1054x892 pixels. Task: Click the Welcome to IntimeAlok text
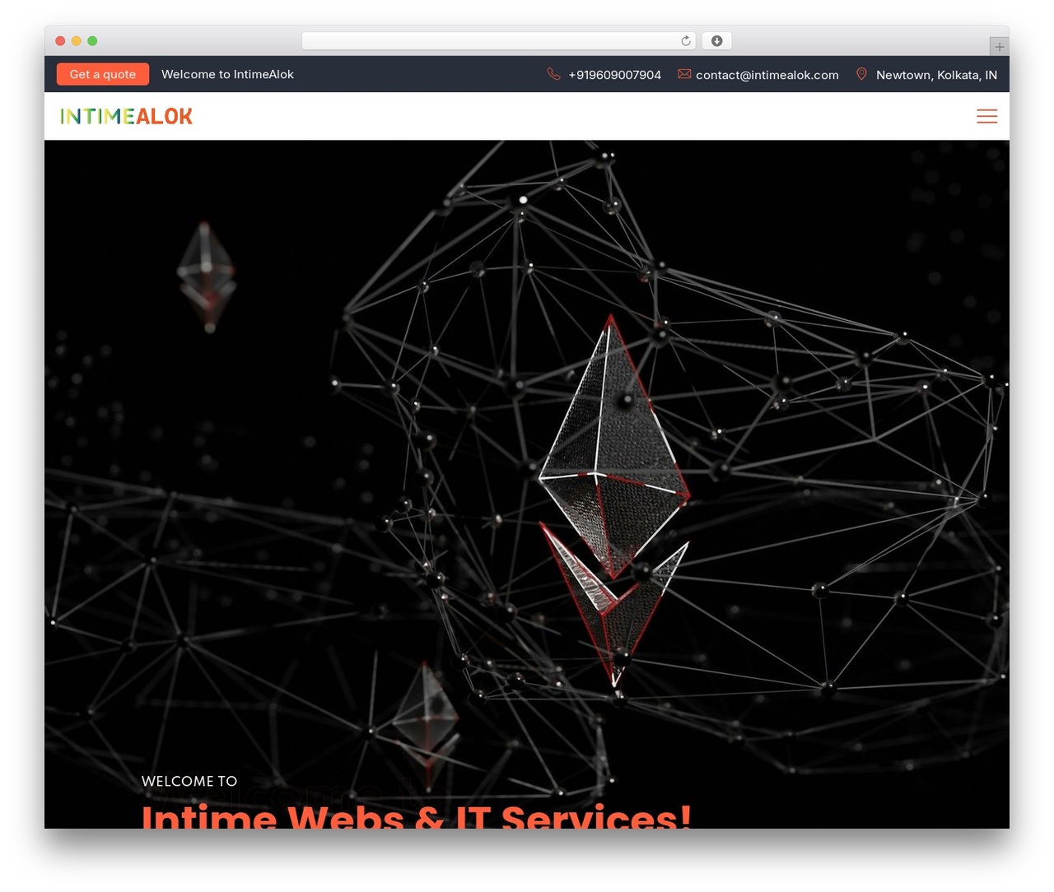227,74
